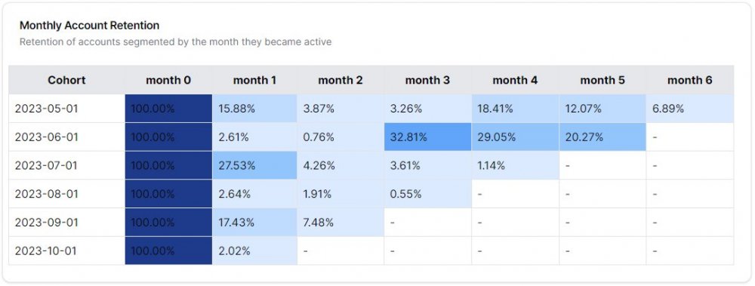
Task: Click the 32.81% retention cell
Action: point(427,137)
